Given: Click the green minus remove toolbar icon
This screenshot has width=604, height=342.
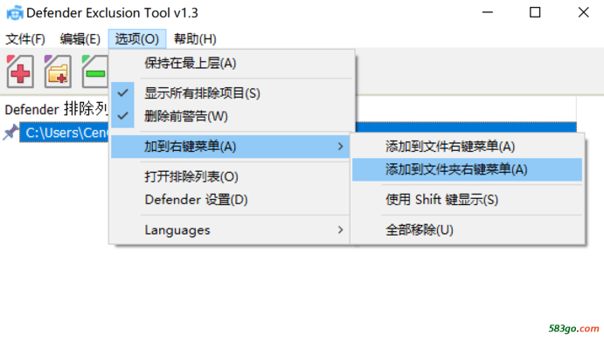Looking at the screenshot, I should [x=94, y=72].
